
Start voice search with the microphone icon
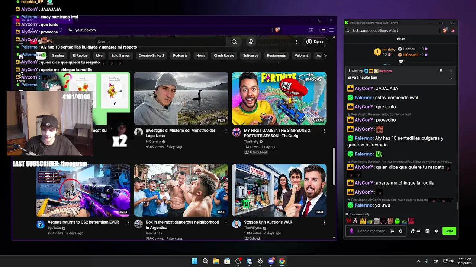[x=251, y=42]
